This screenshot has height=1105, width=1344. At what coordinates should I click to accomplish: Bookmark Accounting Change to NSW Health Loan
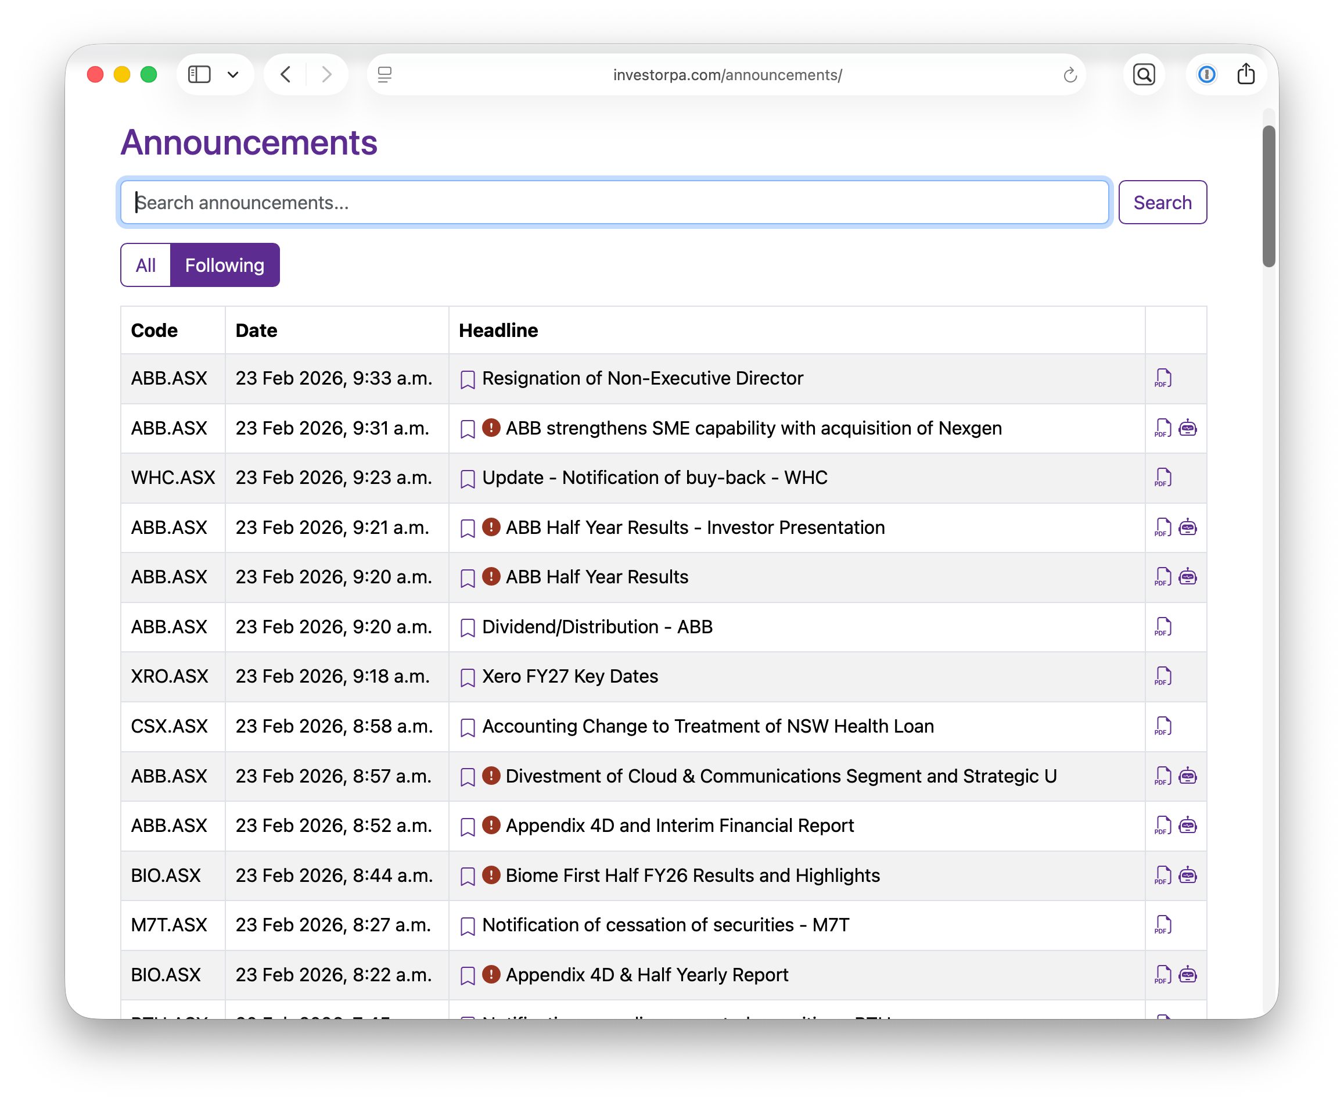(468, 727)
